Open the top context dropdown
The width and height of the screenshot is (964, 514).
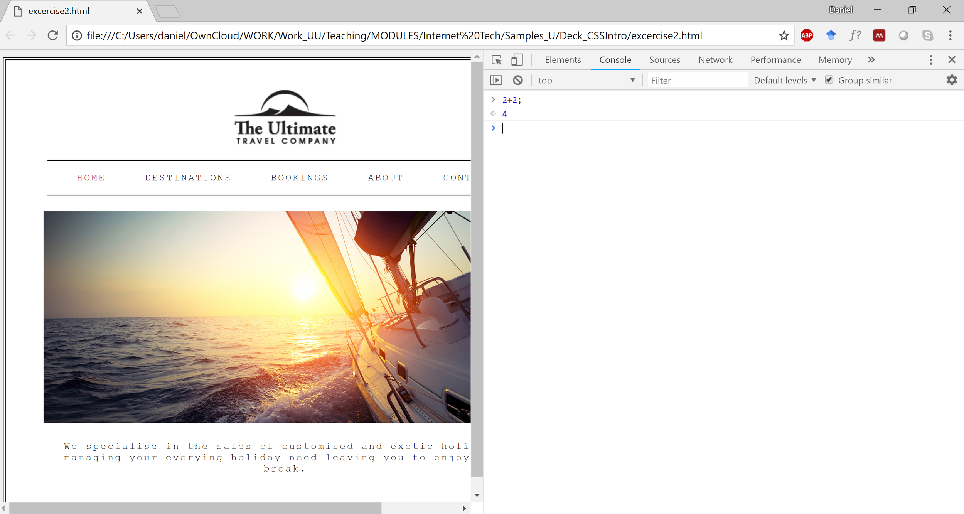[586, 80]
